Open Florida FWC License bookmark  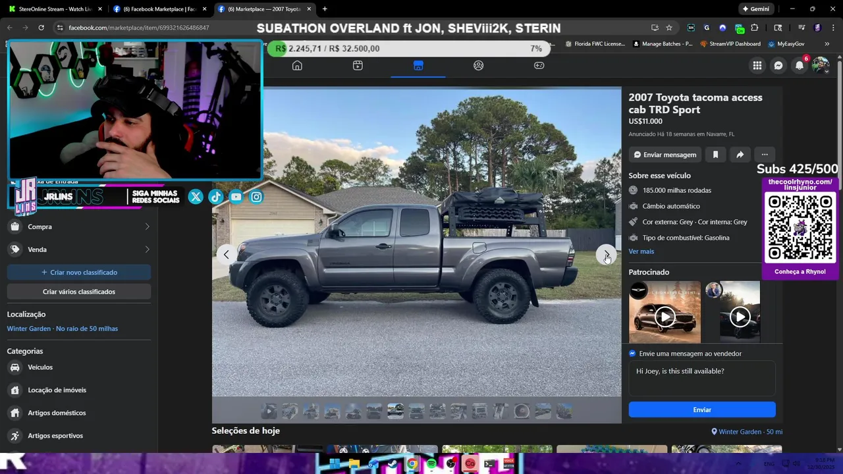(x=595, y=44)
